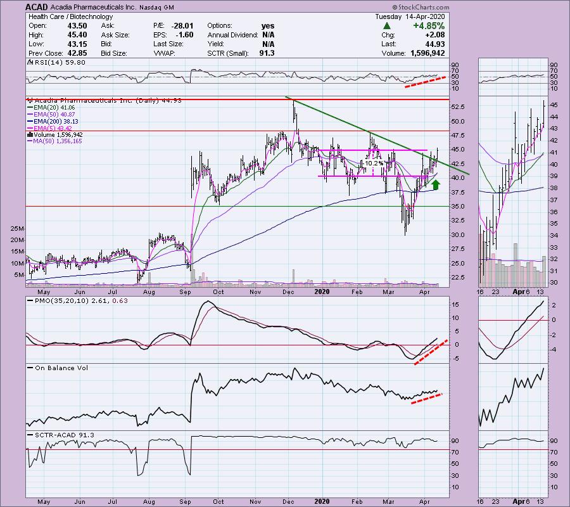Click the Prev Close value 42.85

pos(77,53)
